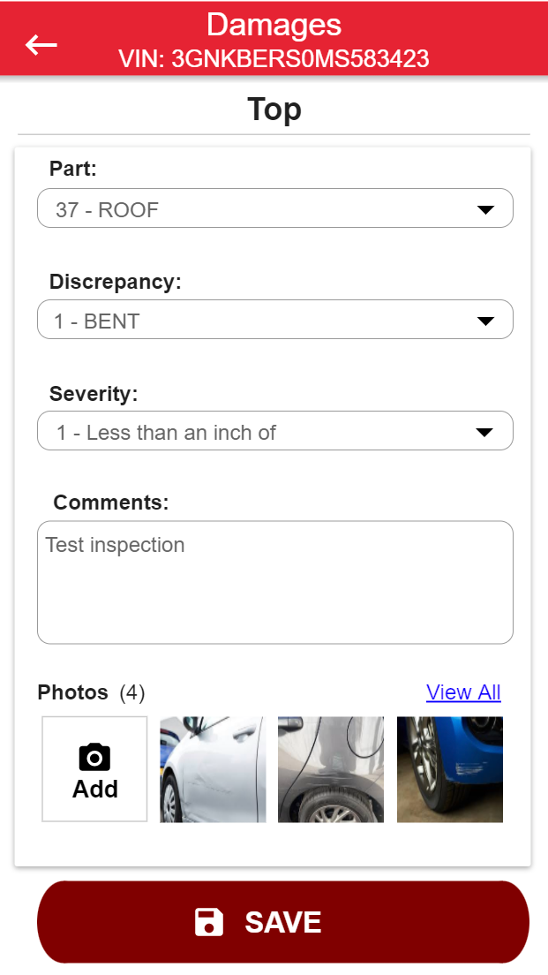Click the 'Add' photo label
This screenshot has width=548, height=975.
pyautogui.click(x=94, y=789)
